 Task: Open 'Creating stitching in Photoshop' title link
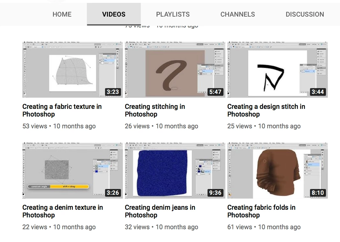pos(155,110)
